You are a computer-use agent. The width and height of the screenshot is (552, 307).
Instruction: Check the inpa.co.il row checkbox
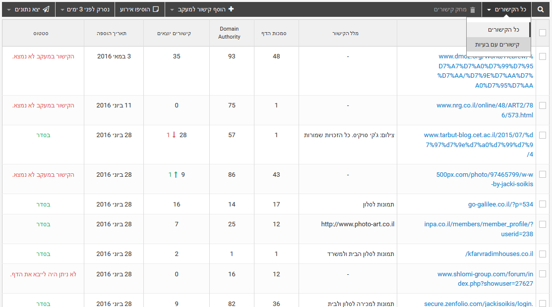[x=543, y=224]
